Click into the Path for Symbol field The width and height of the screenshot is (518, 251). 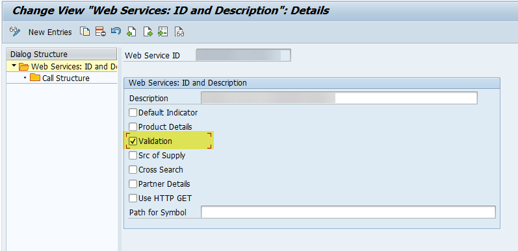pos(348,212)
